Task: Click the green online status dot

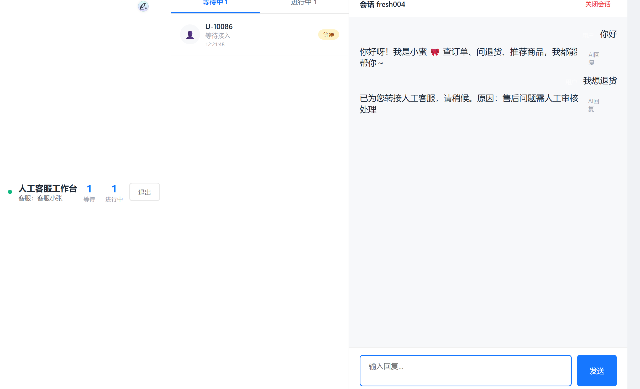Action: point(10,192)
